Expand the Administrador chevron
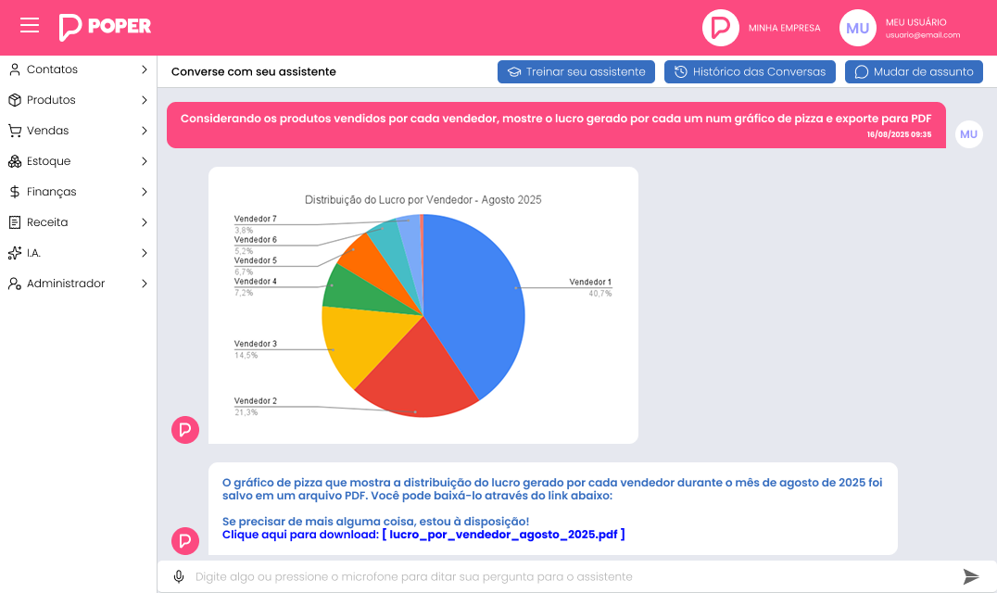Viewport: 997px width, 593px height. [x=144, y=284]
